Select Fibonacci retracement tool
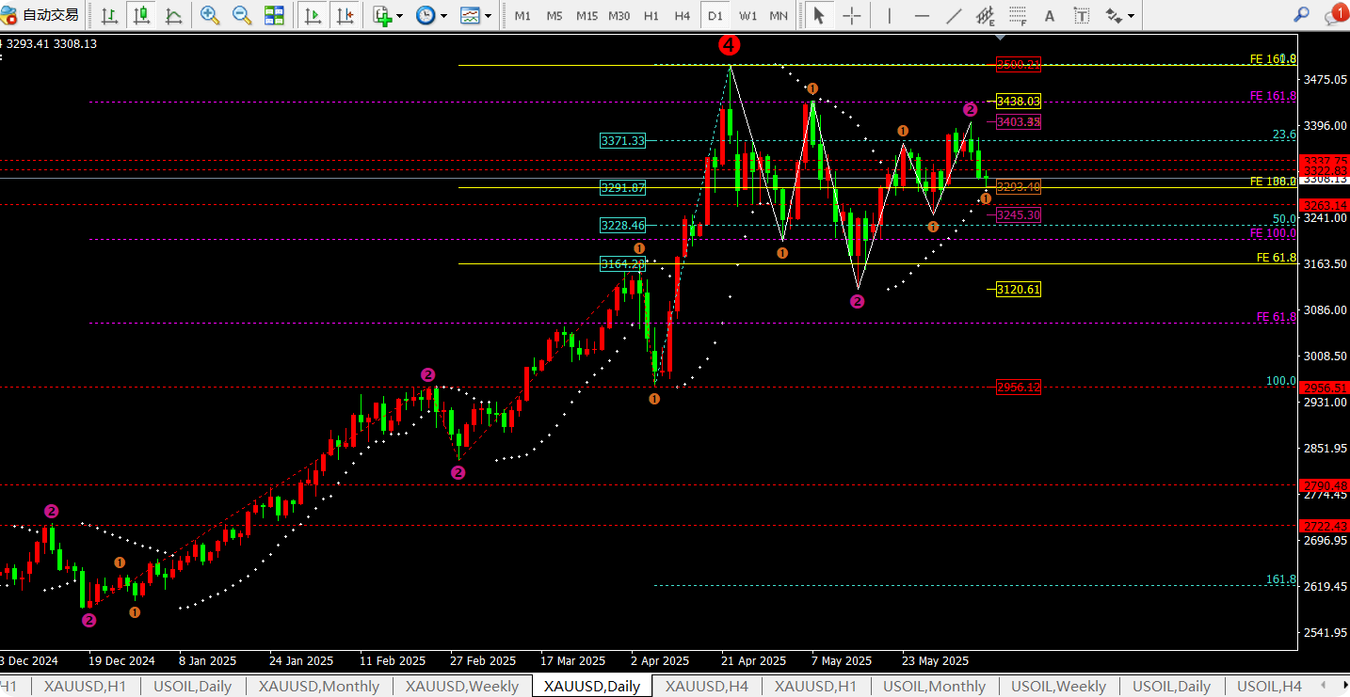The image size is (1350, 697). (1018, 15)
